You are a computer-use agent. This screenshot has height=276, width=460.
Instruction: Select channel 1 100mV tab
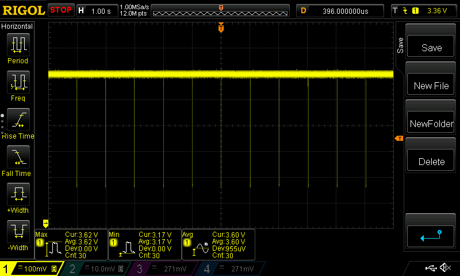pos(31,269)
